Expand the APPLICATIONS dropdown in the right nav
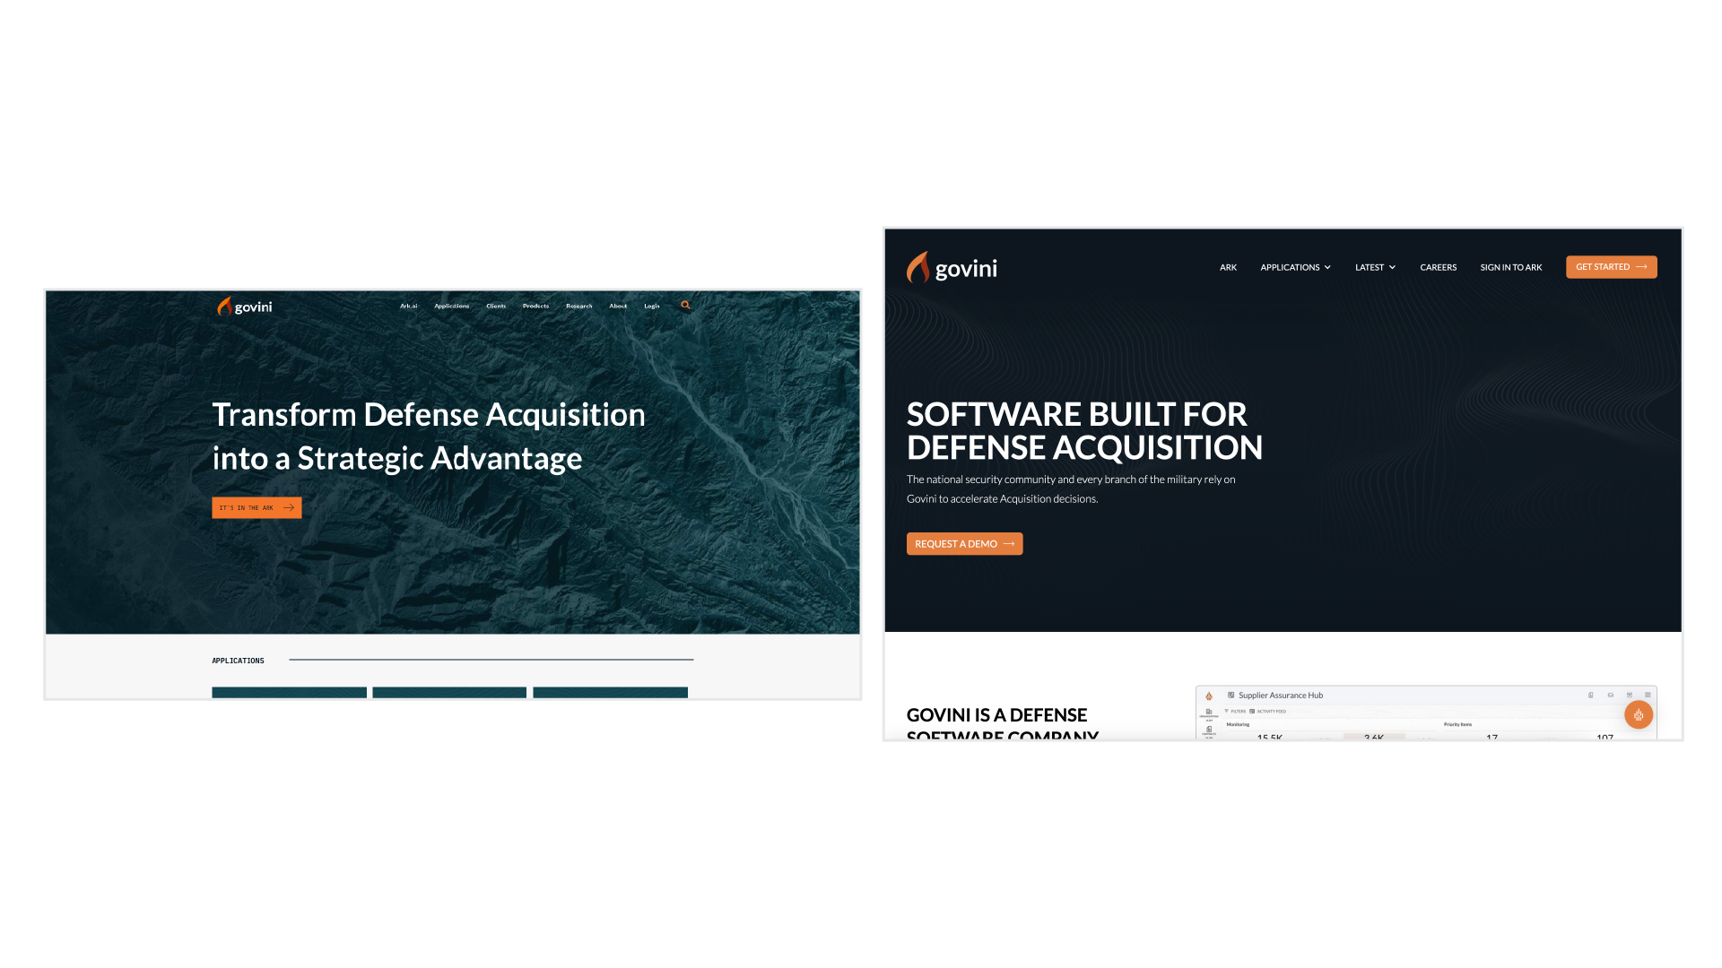The width and height of the screenshot is (1722, 968). click(1295, 267)
